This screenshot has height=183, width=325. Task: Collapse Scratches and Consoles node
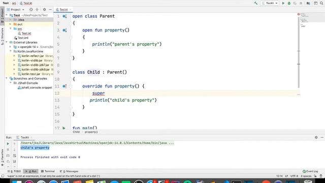click(7, 79)
